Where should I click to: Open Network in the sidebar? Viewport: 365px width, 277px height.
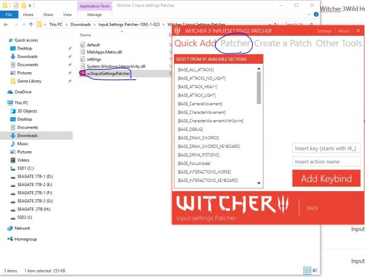(x=22, y=228)
